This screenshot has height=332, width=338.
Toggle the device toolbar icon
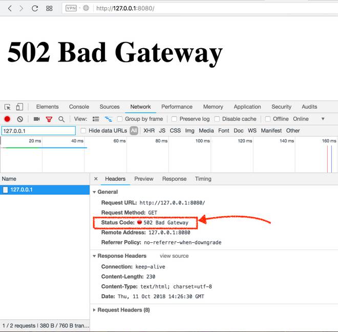click(19, 107)
